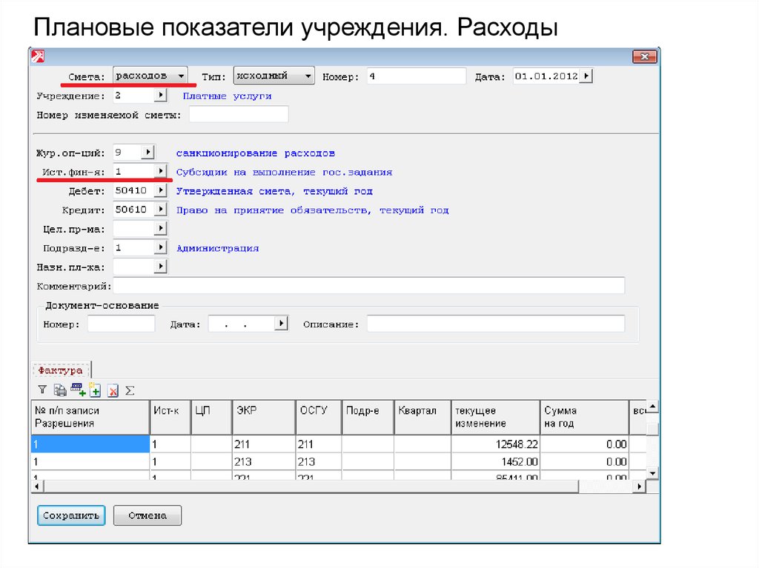Click the Отмена button
This screenshot has width=759, height=568.
[x=147, y=515]
